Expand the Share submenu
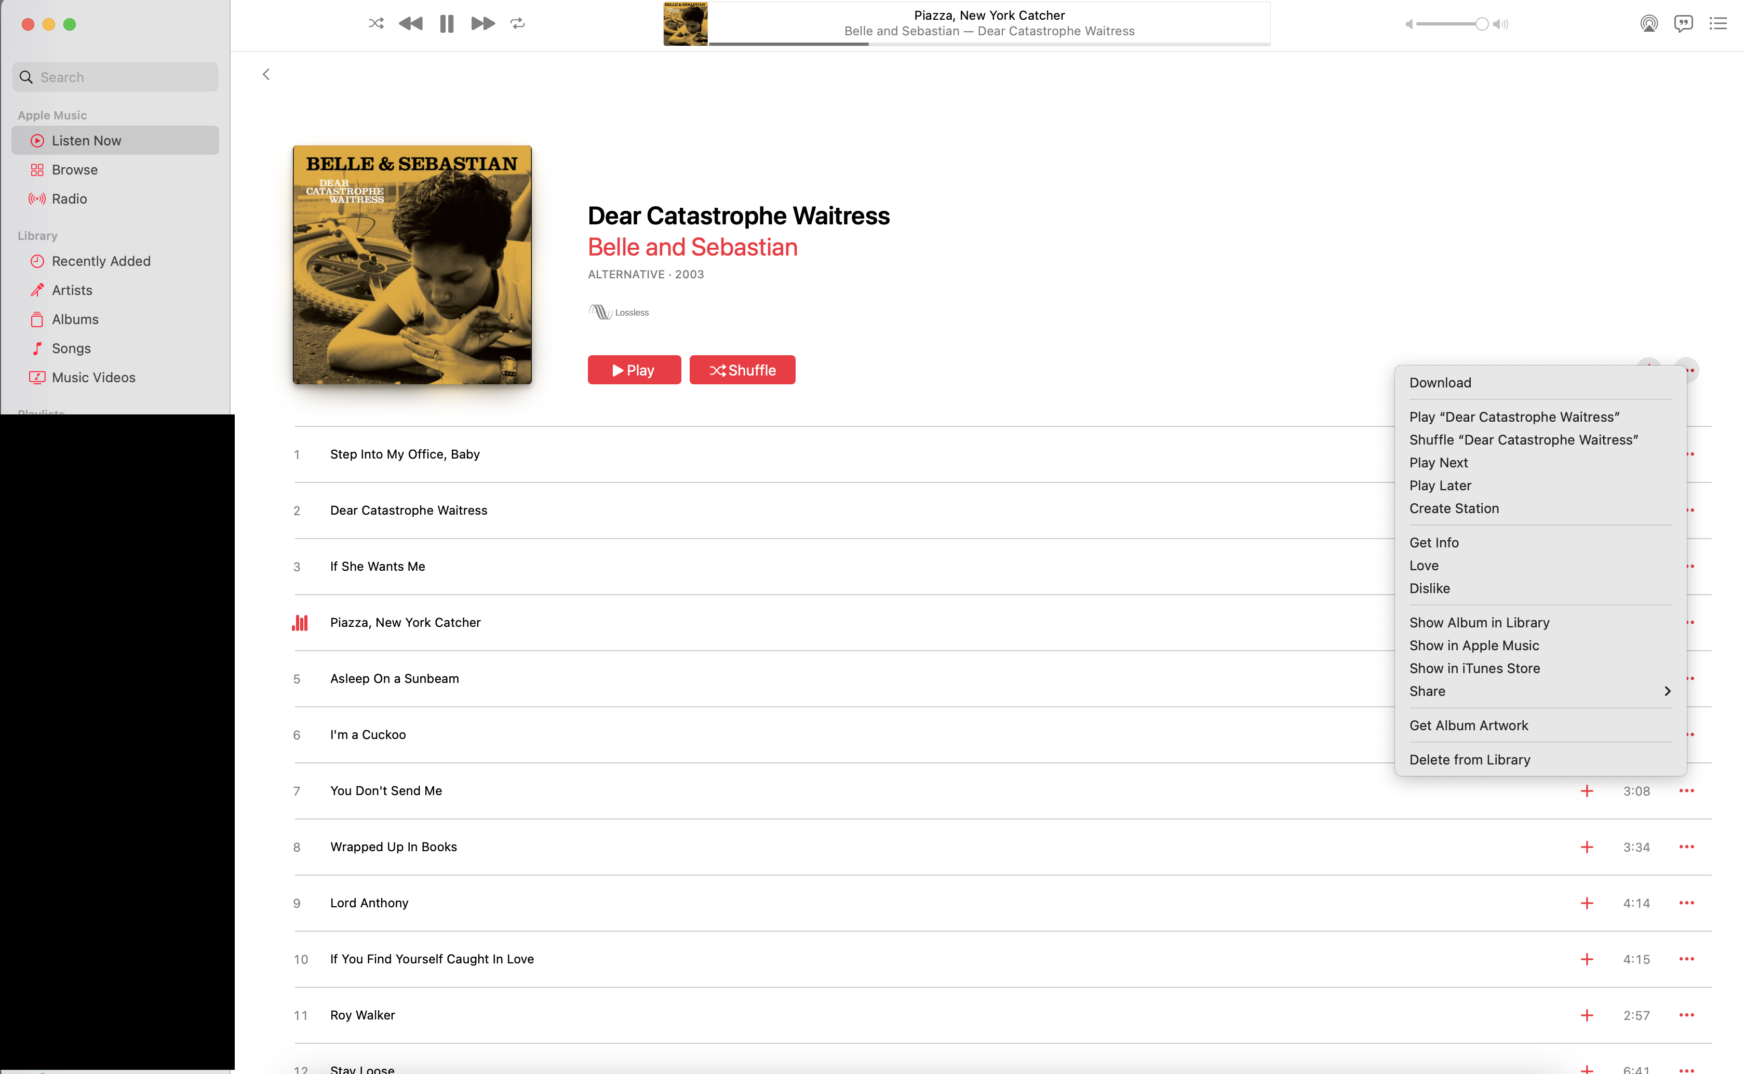1745x1074 pixels. click(x=1540, y=691)
